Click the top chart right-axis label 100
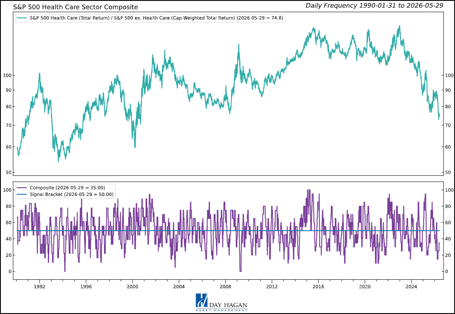 pyautogui.click(x=449, y=76)
